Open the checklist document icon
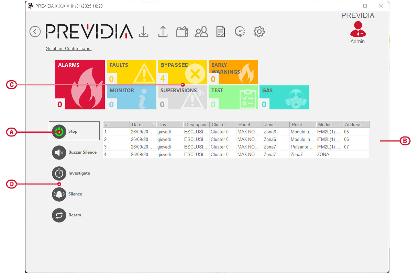Viewport: 419px width, 274px height. 221,32
